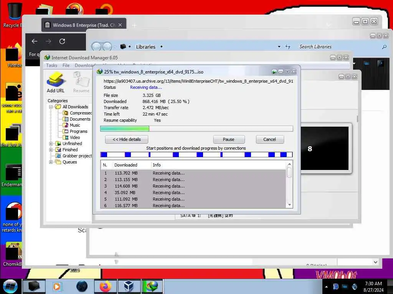The height and width of the screenshot is (294, 393).
Task: Open the Firefox desktop shortcut
Action: tap(14, 56)
